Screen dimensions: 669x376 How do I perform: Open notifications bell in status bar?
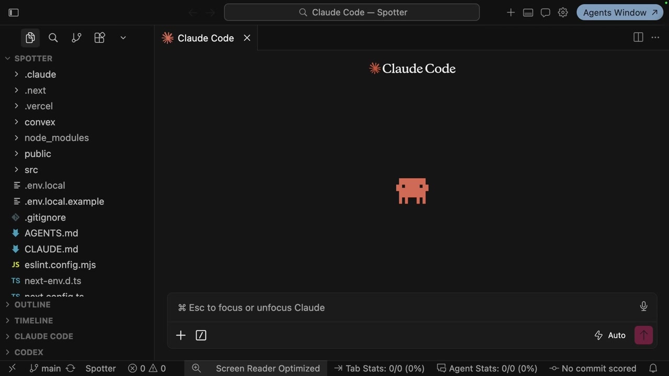pyautogui.click(x=653, y=368)
